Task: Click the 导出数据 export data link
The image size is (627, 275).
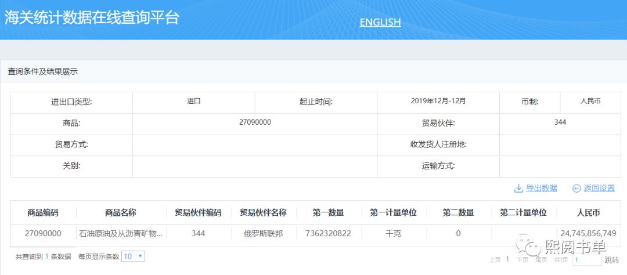Action: pyautogui.click(x=542, y=188)
